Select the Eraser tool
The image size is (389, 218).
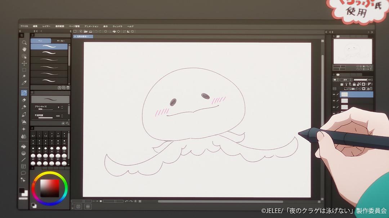pyautogui.click(x=24, y=100)
